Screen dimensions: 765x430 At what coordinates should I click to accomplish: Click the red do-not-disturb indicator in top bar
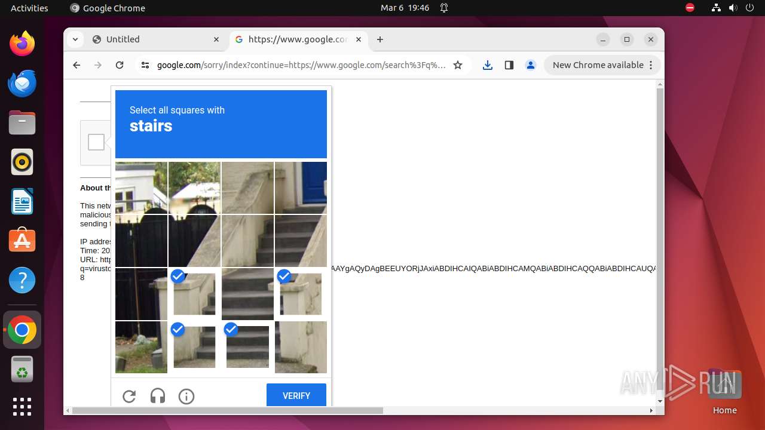tap(690, 8)
